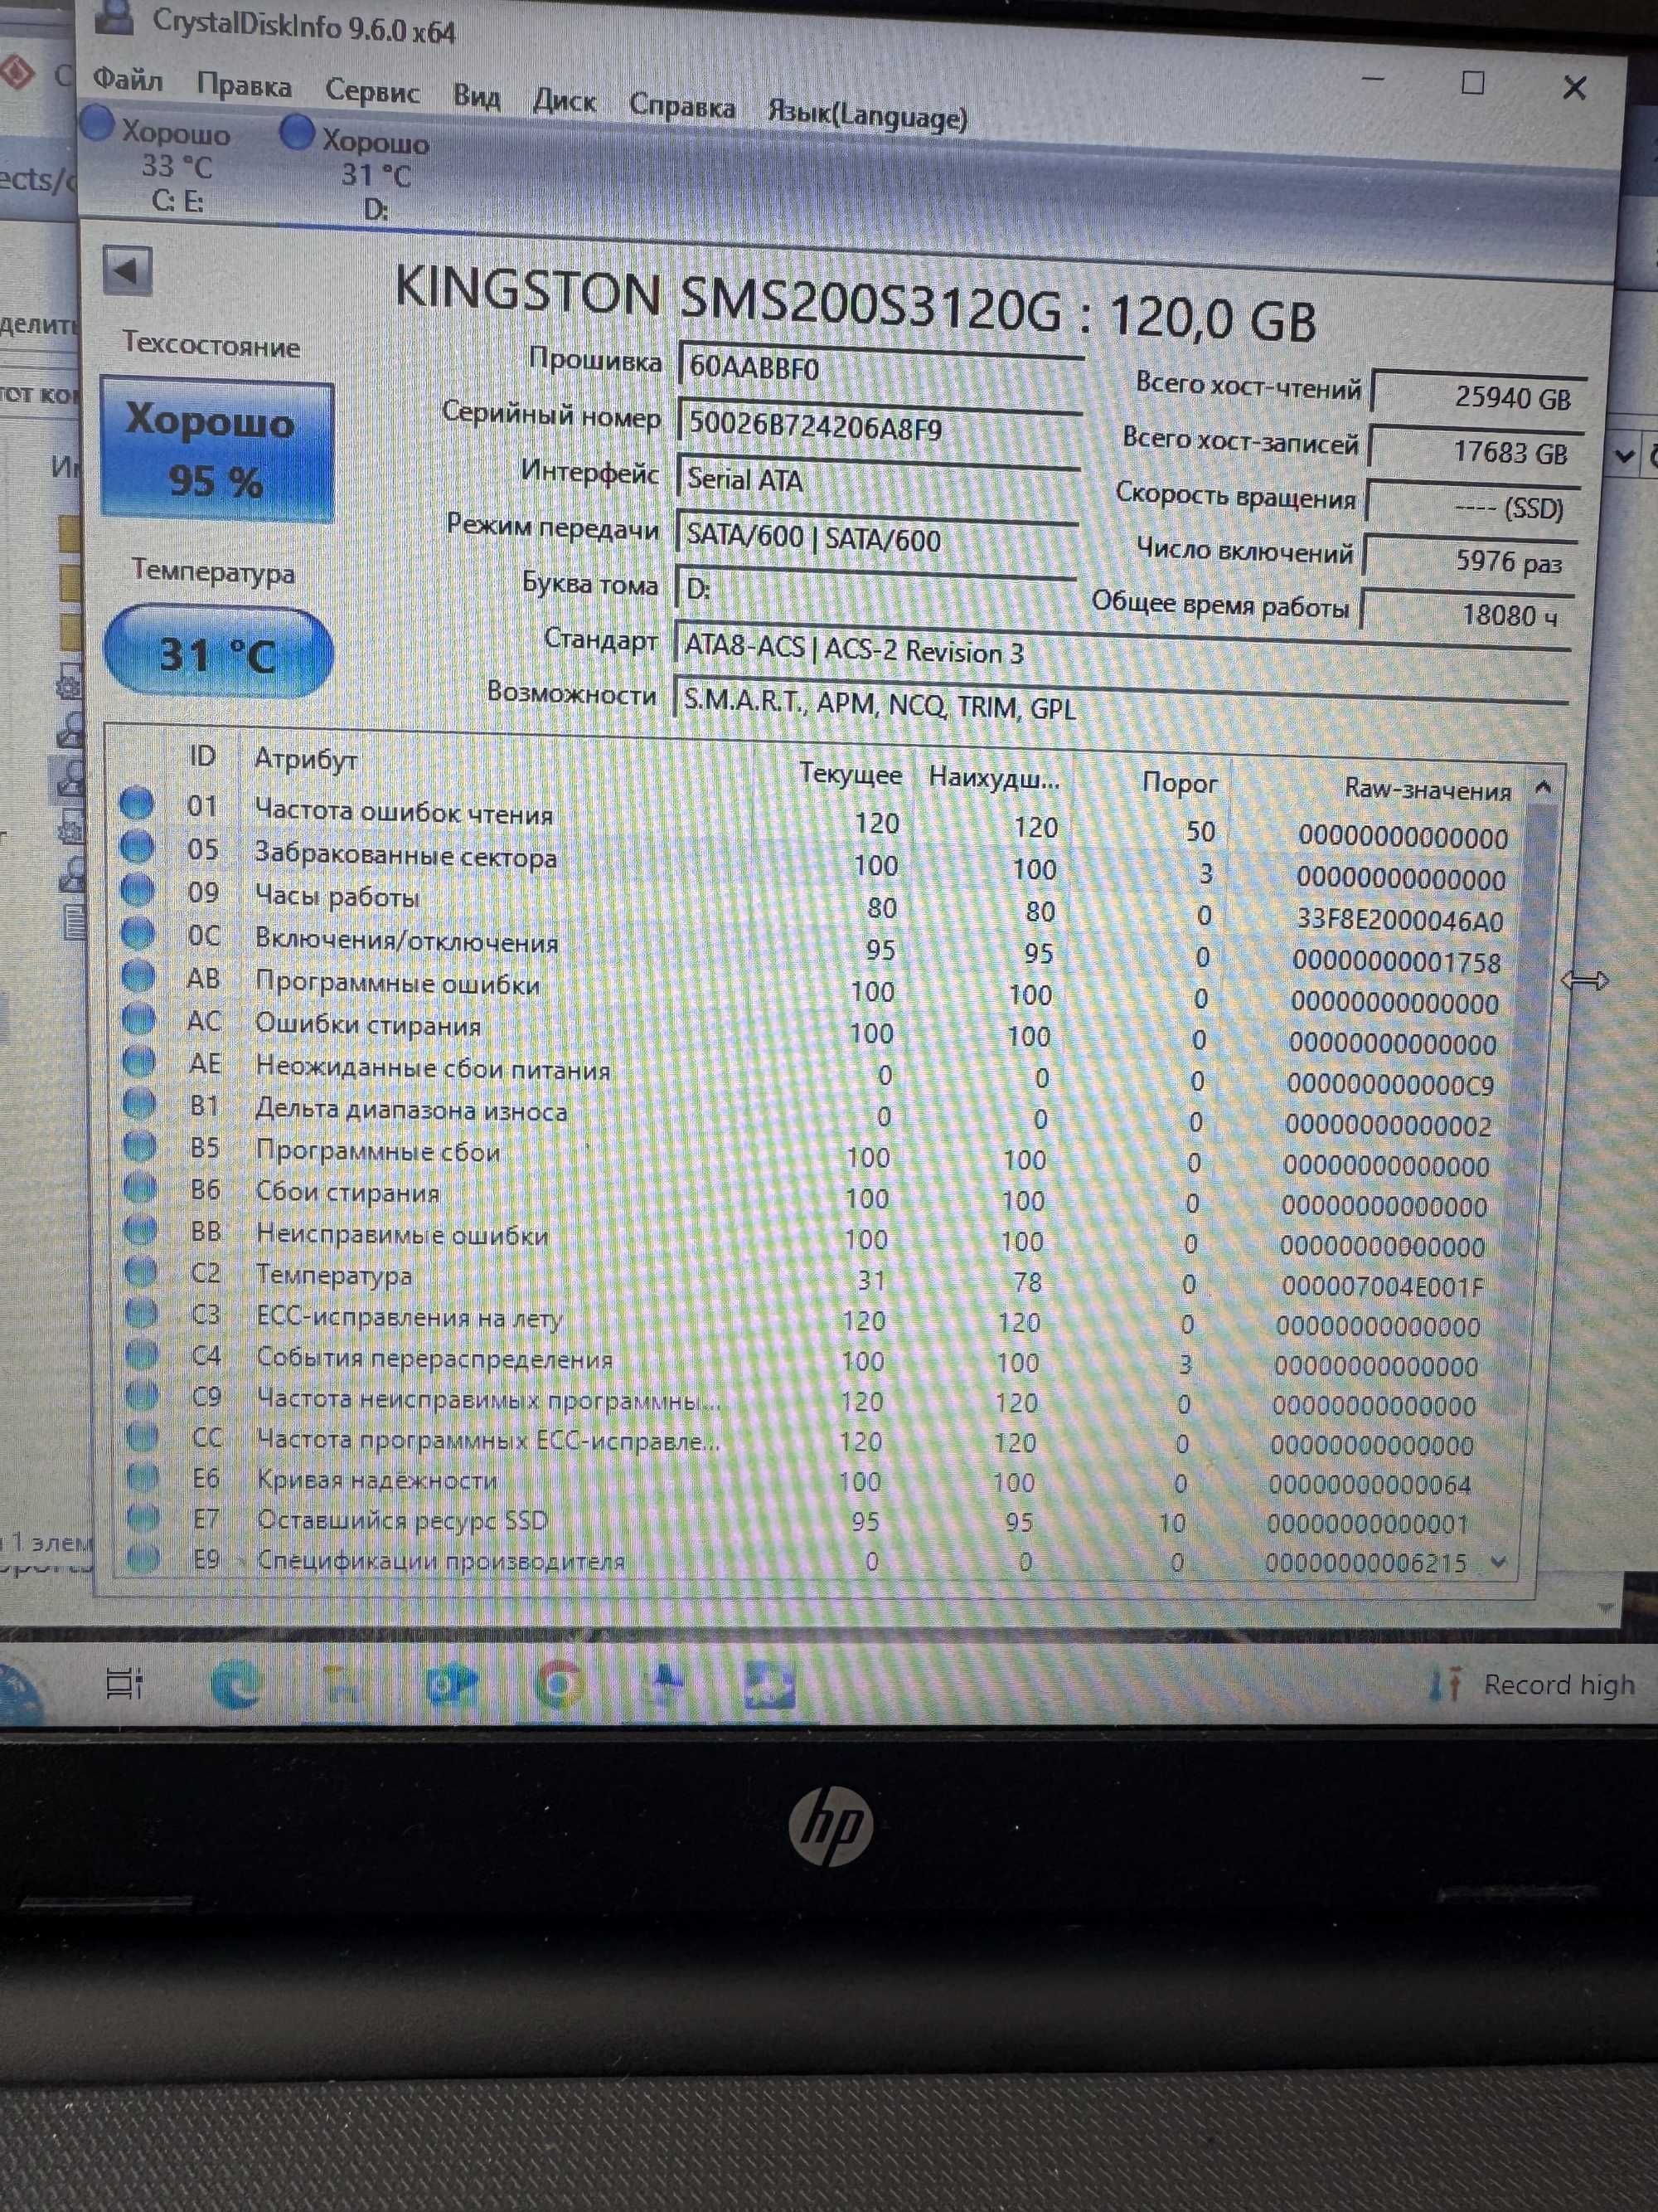Open the Язык(Language) menu
This screenshot has height=2212, width=1658.
(866, 115)
